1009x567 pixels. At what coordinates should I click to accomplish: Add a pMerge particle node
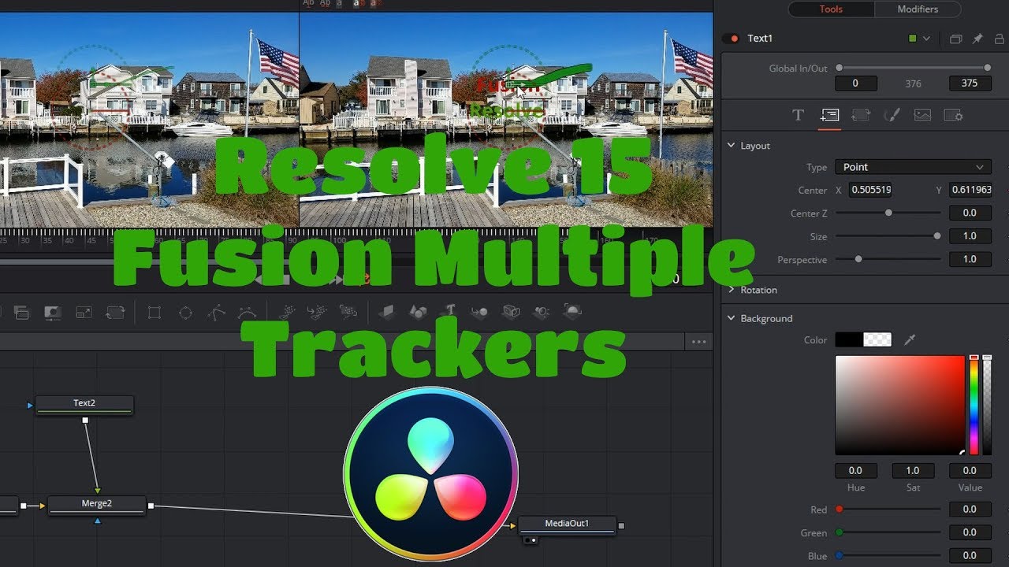(317, 313)
